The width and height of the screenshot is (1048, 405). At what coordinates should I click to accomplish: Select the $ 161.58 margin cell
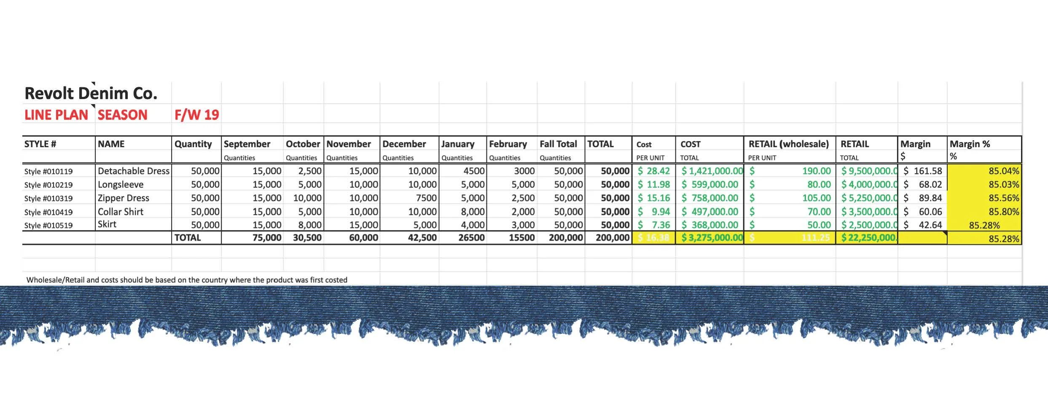[x=923, y=171]
